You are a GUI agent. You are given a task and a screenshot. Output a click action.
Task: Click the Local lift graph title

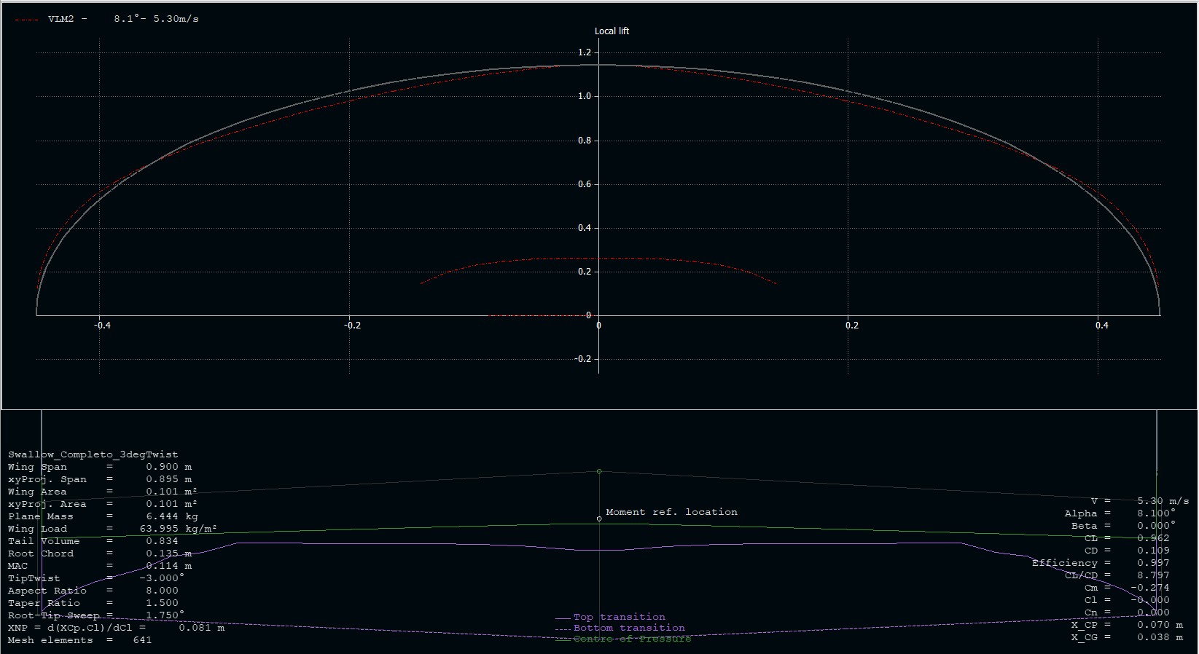point(612,31)
